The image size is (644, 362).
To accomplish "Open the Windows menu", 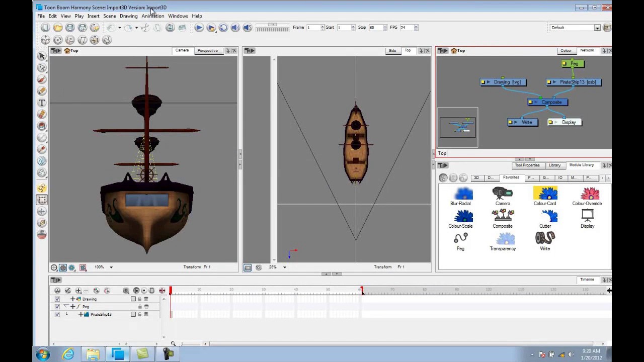I will click(178, 16).
